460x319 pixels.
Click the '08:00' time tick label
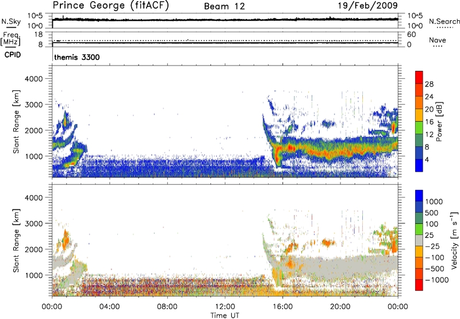[167, 307]
